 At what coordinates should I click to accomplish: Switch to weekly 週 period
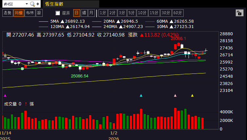(84, 13)
